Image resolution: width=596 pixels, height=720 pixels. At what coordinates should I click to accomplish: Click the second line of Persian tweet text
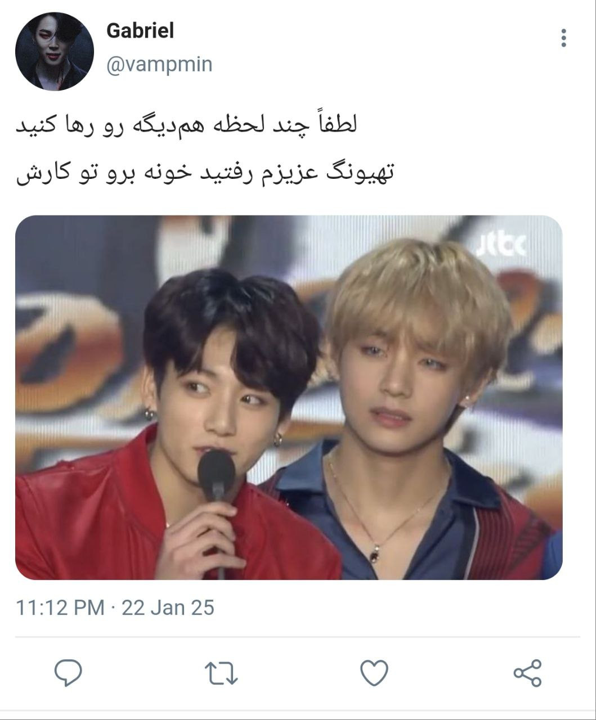204,172
